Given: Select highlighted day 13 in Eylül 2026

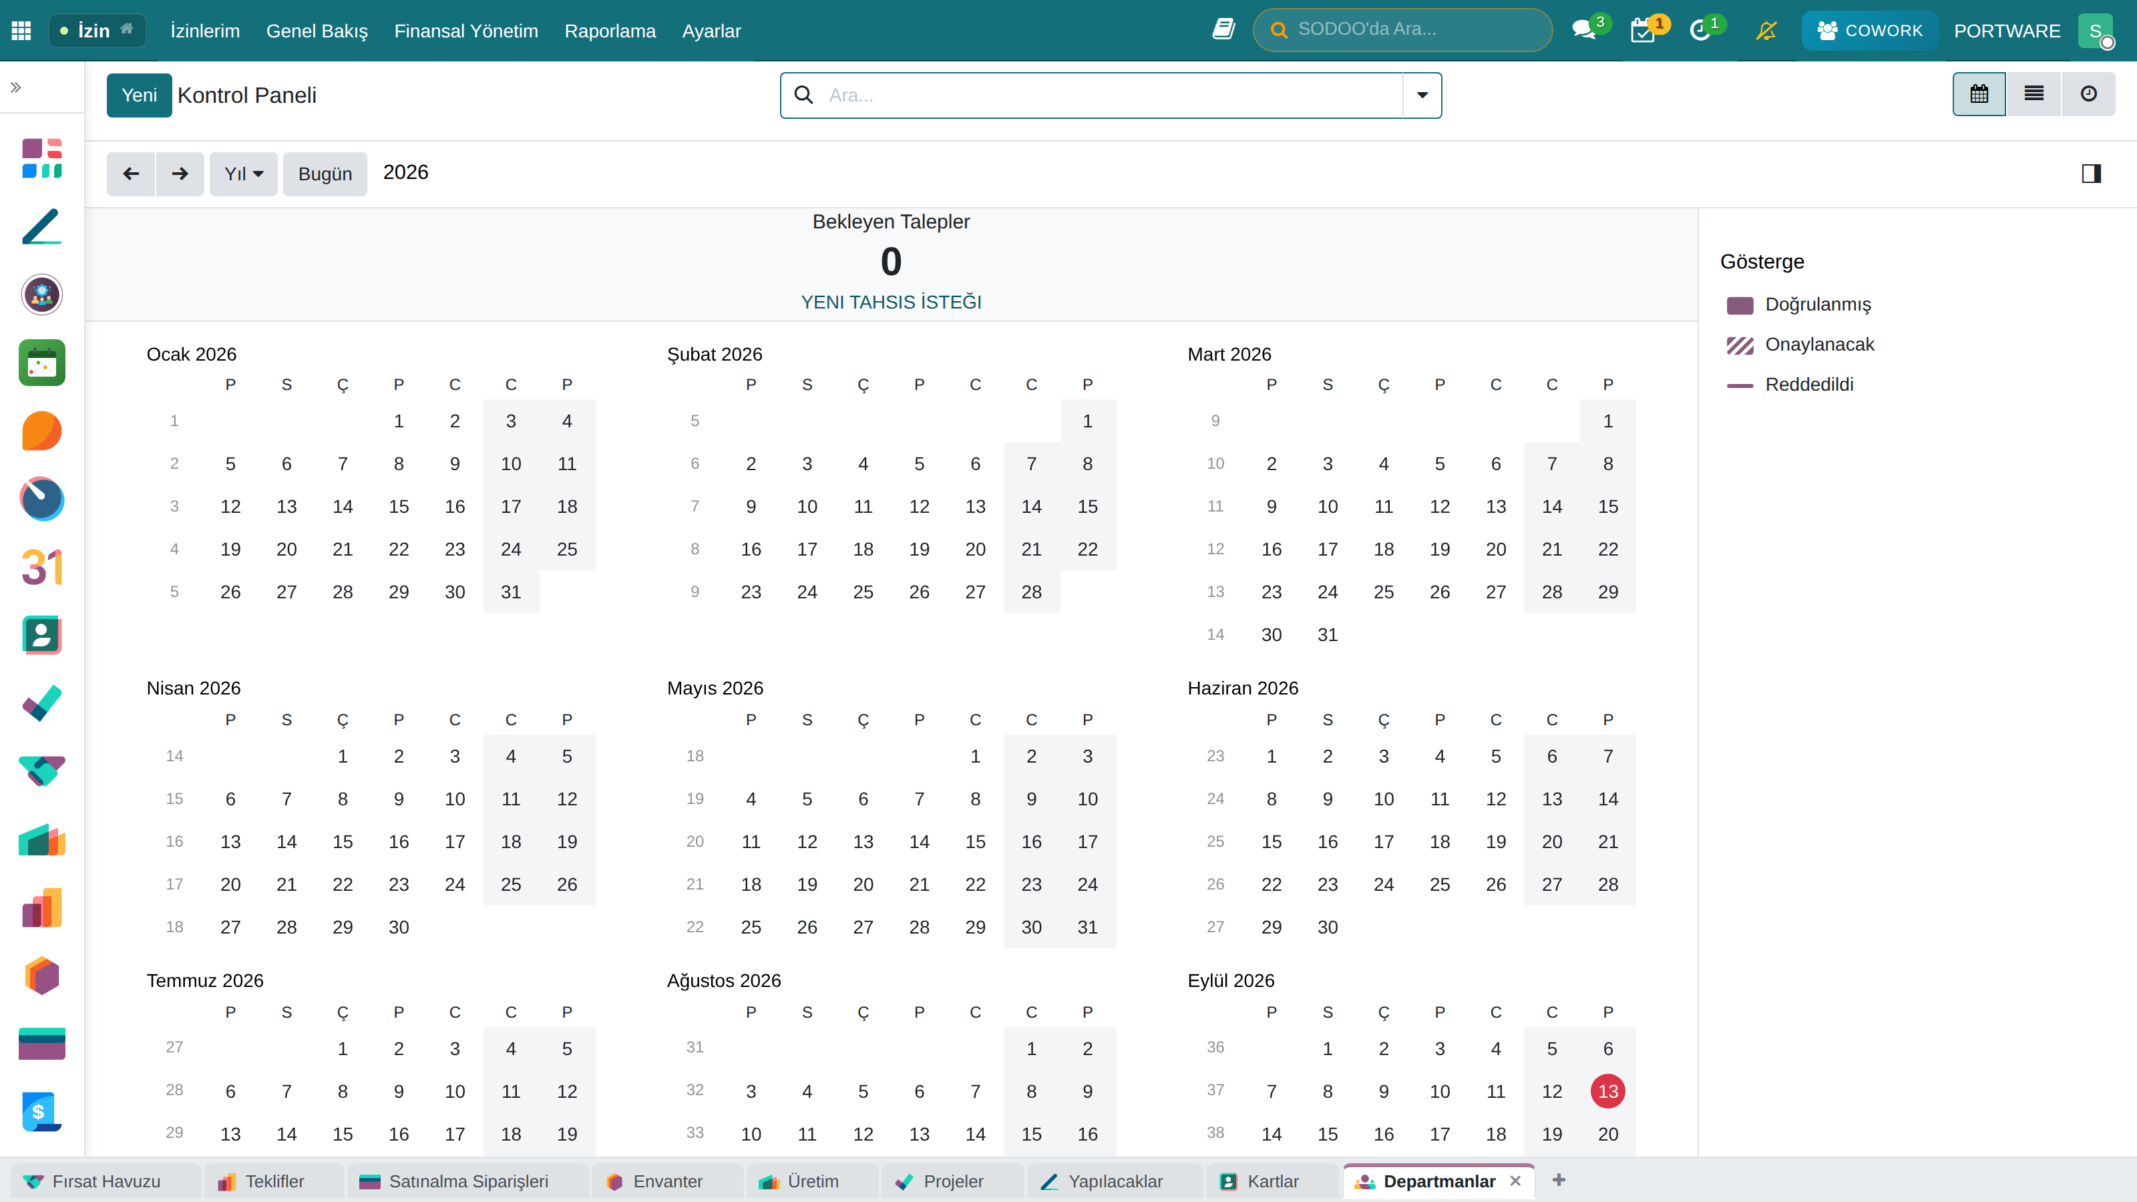Looking at the screenshot, I should click(x=1607, y=1091).
